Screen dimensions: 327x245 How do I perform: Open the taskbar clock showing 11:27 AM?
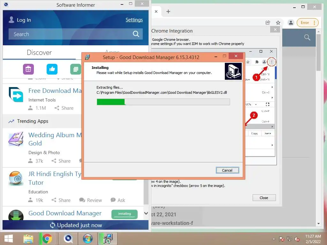[x=313, y=239]
